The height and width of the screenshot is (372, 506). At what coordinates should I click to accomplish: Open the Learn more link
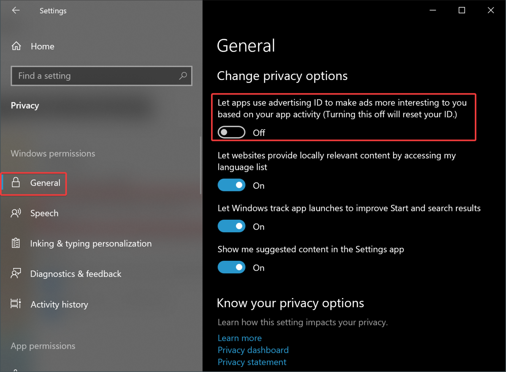pos(240,338)
